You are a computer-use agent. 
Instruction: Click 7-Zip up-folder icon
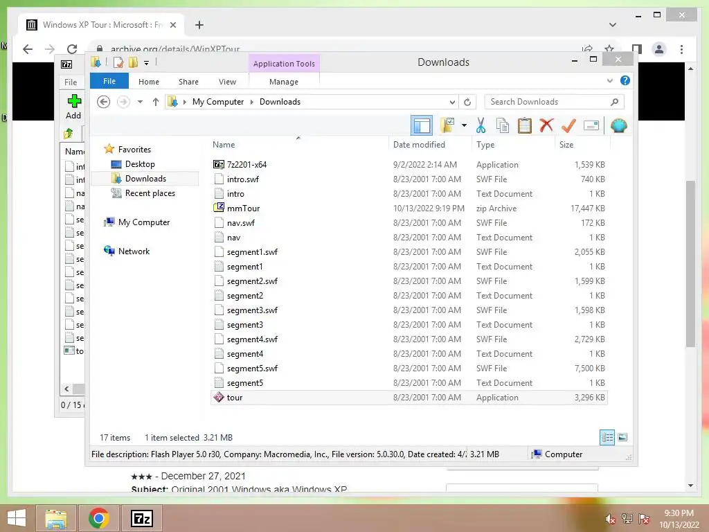pyautogui.click(x=69, y=134)
